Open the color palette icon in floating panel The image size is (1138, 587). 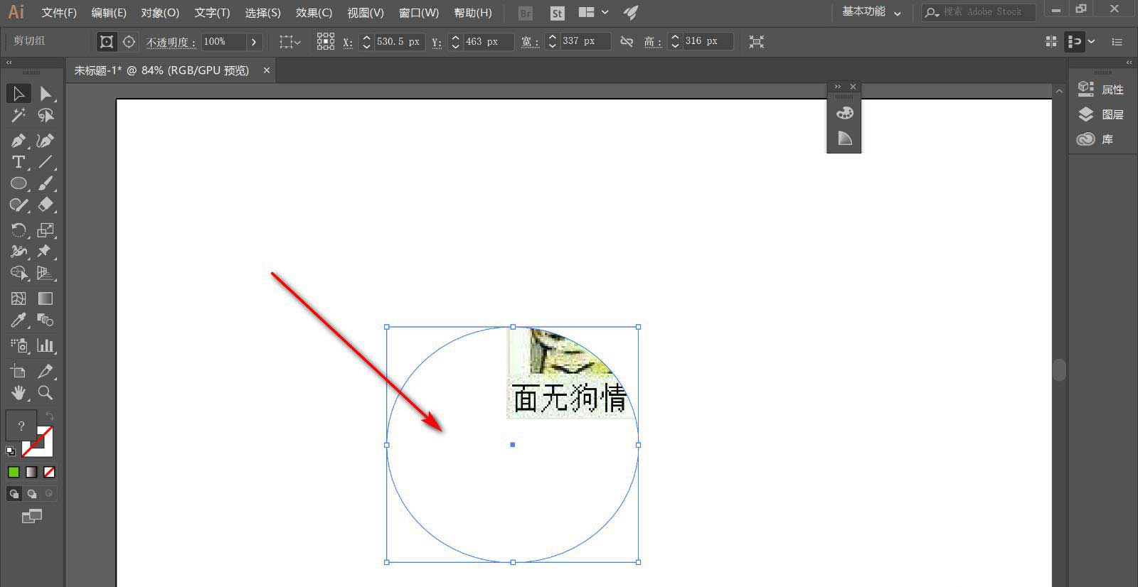pos(844,113)
